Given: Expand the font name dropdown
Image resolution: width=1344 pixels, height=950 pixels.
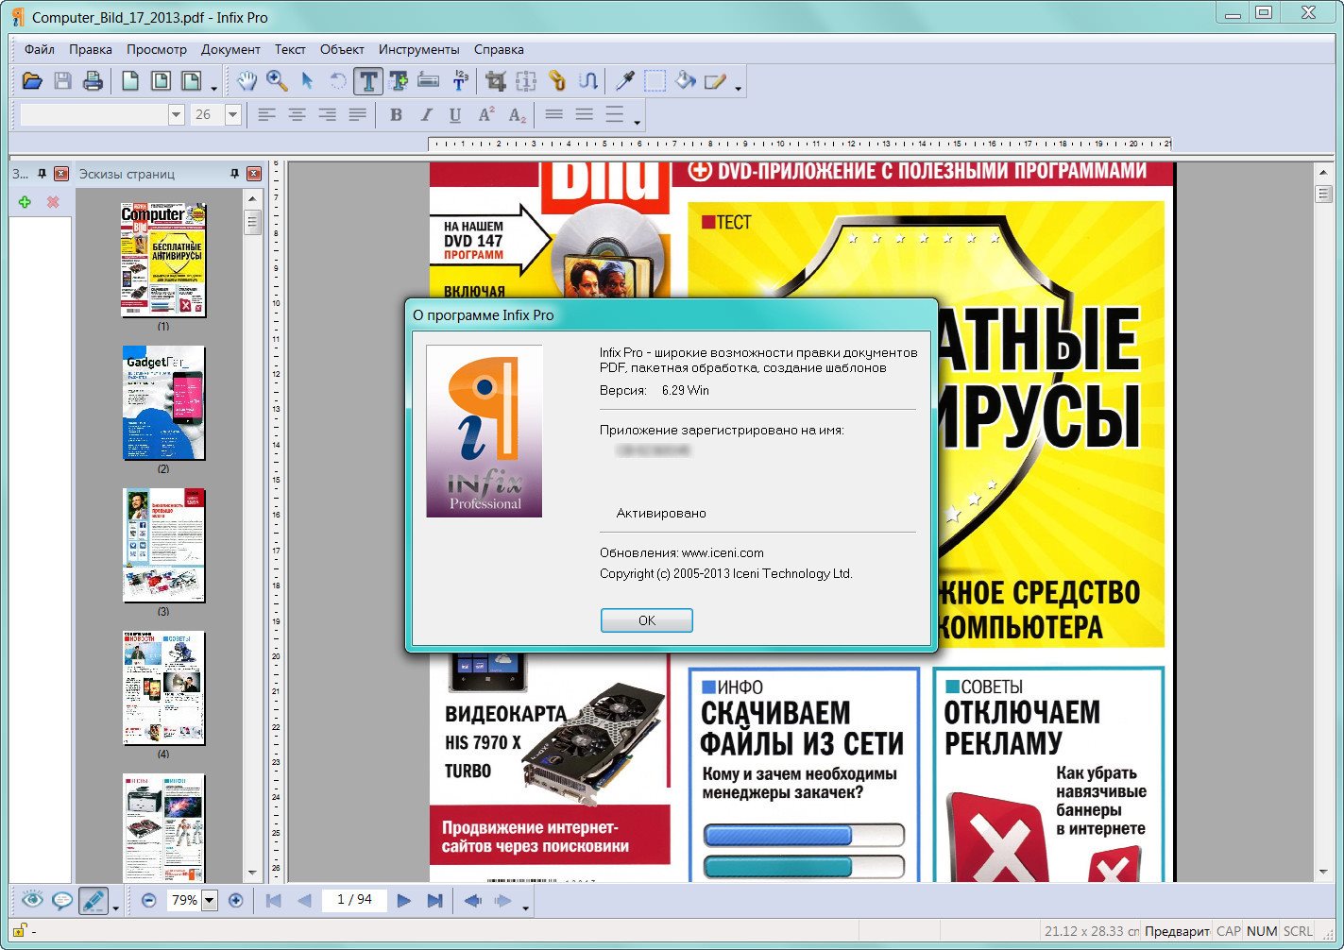Looking at the screenshot, I should click(x=176, y=115).
